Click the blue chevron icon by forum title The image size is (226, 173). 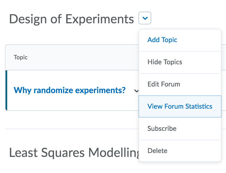point(145,19)
